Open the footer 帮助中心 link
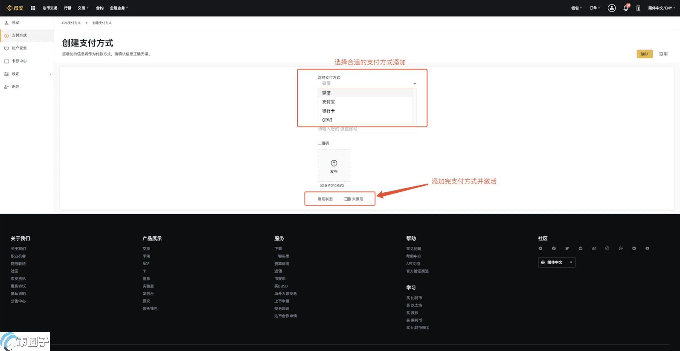This screenshot has width=680, height=351. [414, 256]
